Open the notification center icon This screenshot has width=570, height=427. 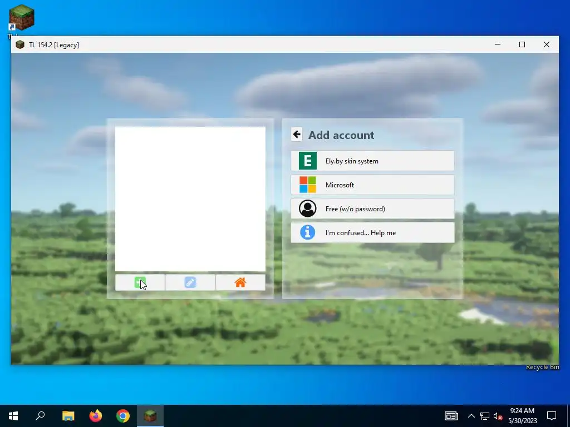552,416
